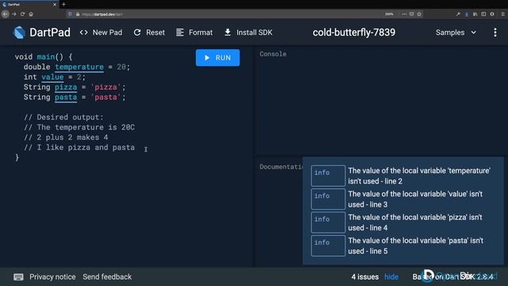
Task: Open page actions ellipsis in address bar
Action: click(404, 14)
